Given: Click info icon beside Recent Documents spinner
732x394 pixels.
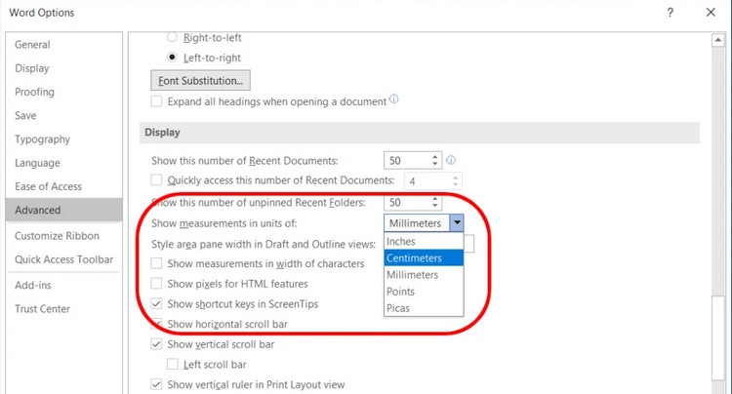Looking at the screenshot, I should tap(451, 160).
